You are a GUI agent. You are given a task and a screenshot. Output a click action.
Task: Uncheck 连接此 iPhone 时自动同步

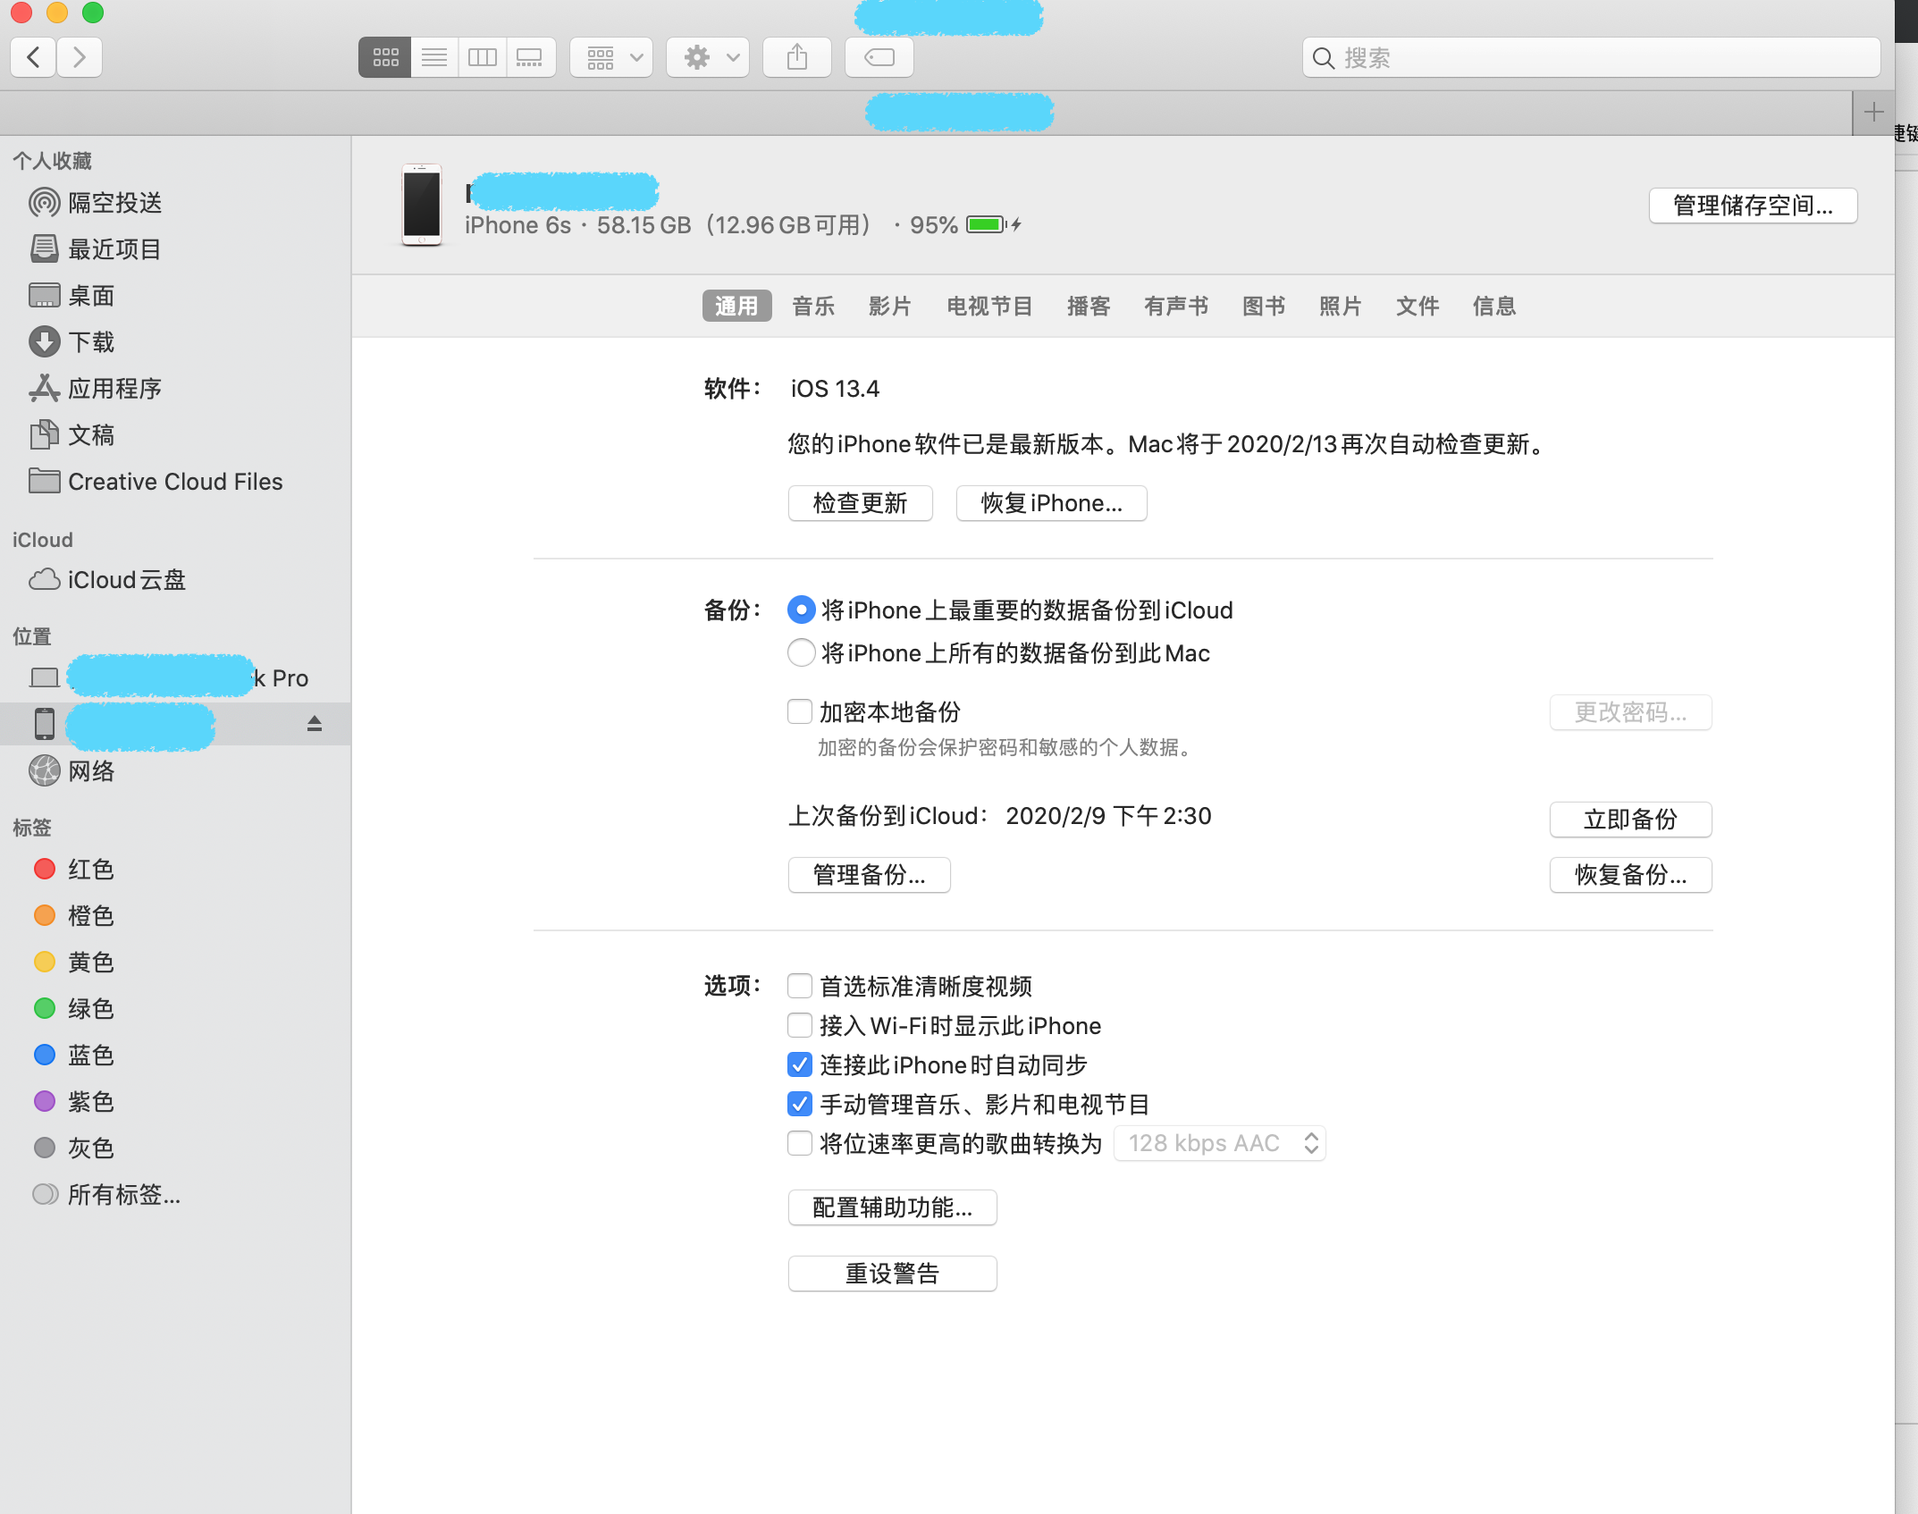pos(800,1065)
